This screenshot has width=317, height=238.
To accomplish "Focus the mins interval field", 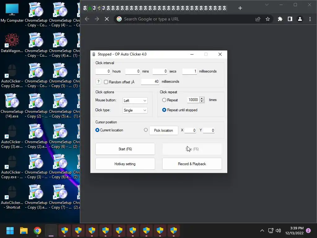I will (132, 71).
